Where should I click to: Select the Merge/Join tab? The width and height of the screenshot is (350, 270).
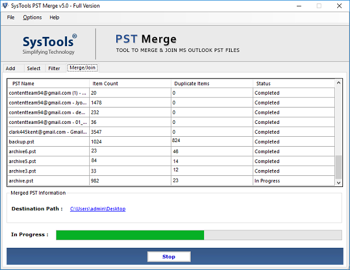click(x=82, y=68)
